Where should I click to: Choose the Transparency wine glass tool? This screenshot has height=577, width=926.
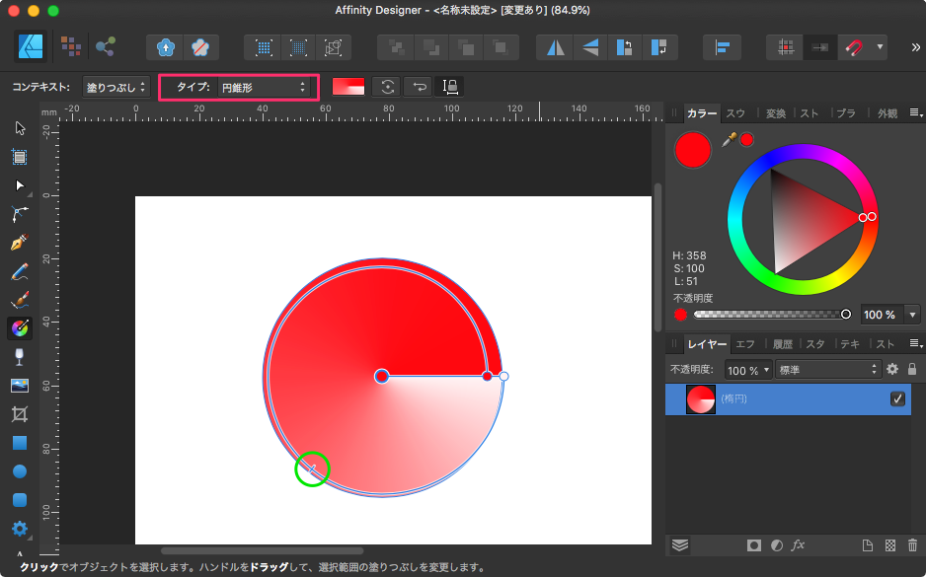(19, 356)
